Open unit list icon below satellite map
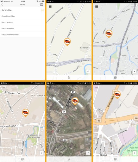 coord(69,159)
